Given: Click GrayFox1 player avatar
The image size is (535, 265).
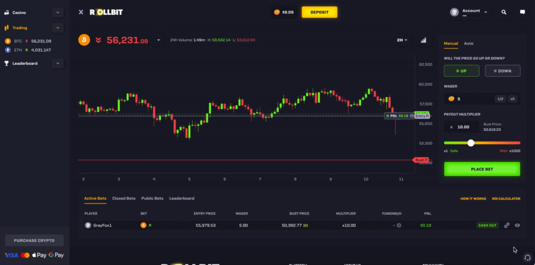Looking at the screenshot, I should [88, 225].
